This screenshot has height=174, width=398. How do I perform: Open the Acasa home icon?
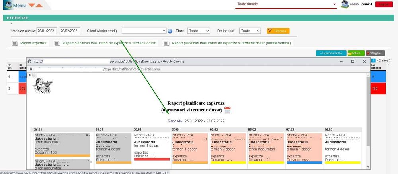tap(345, 4)
